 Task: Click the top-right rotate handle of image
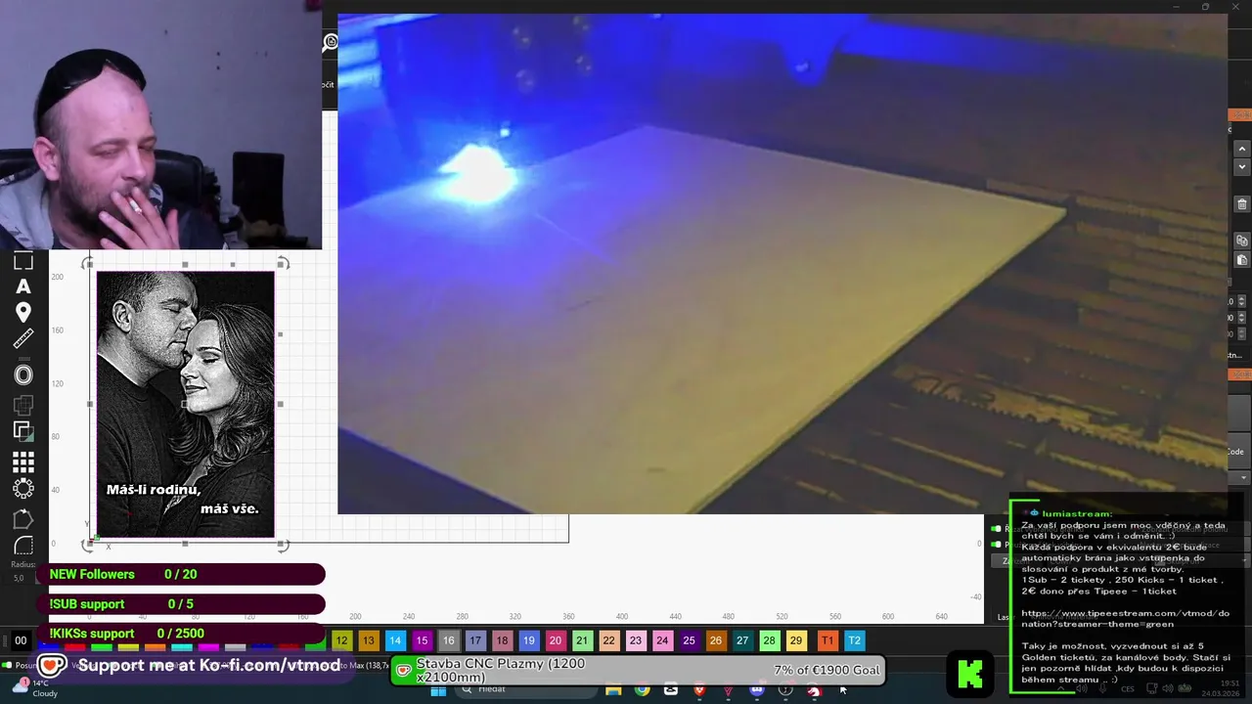(x=283, y=263)
